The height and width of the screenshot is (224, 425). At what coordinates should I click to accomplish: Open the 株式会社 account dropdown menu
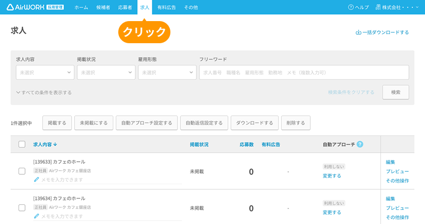(397, 8)
